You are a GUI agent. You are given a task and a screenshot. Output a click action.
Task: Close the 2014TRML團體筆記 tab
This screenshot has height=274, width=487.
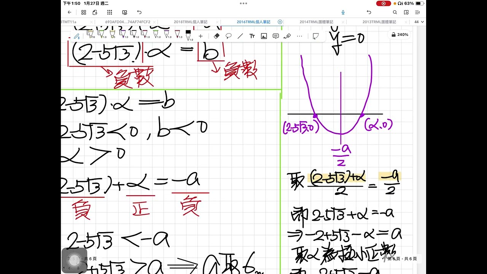click(343, 22)
